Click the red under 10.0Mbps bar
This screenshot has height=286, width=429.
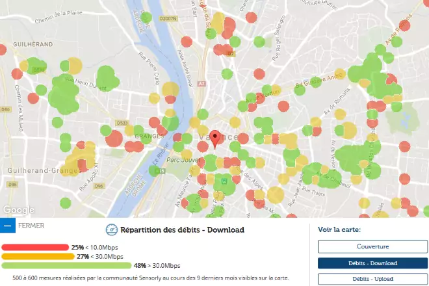tap(35, 248)
